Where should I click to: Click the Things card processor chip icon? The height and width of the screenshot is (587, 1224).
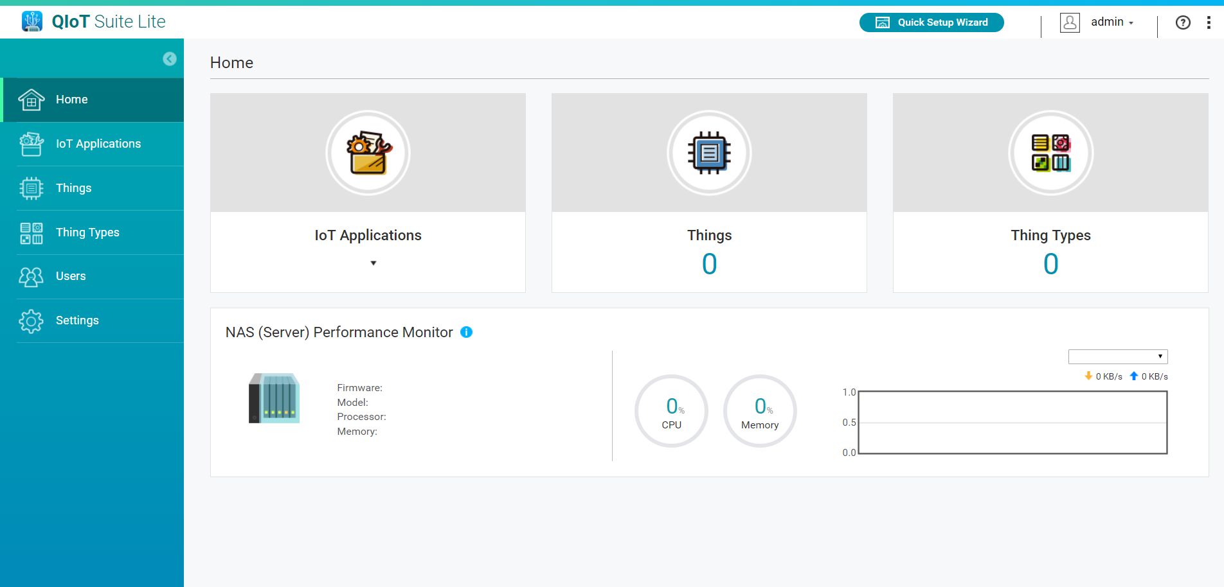click(x=709, y=153)
